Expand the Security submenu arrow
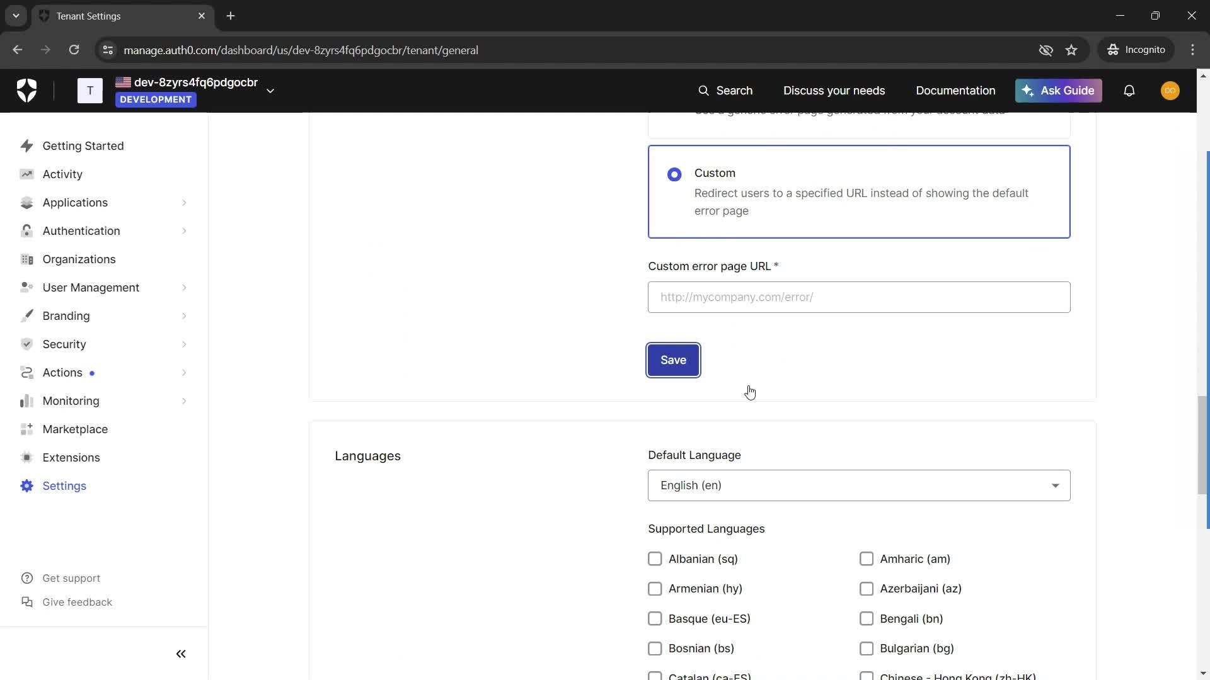1210x680 pixels. (184, 344)
